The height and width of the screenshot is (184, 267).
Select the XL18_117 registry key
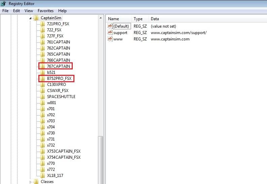coord(55,176)
